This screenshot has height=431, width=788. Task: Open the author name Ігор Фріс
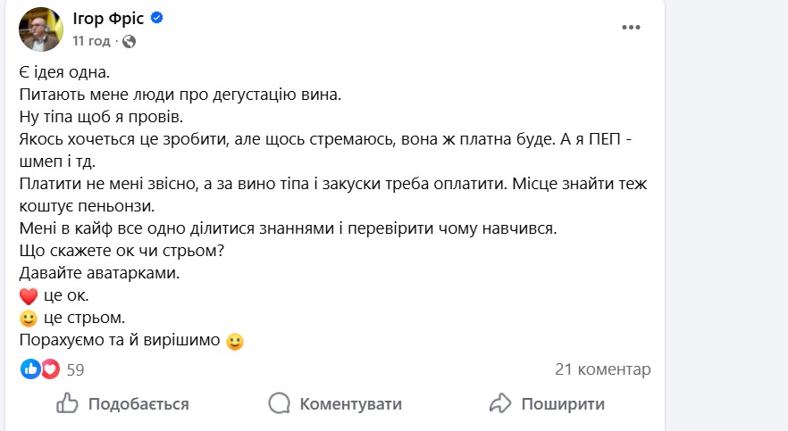pos(109,19)
